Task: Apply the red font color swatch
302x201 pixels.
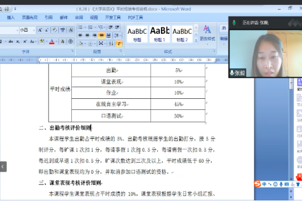Action: [x=52, y=42]
